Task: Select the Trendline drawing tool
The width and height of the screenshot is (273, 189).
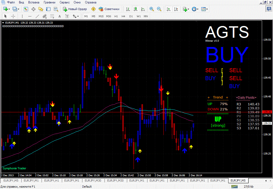Action: pos(37,16)
